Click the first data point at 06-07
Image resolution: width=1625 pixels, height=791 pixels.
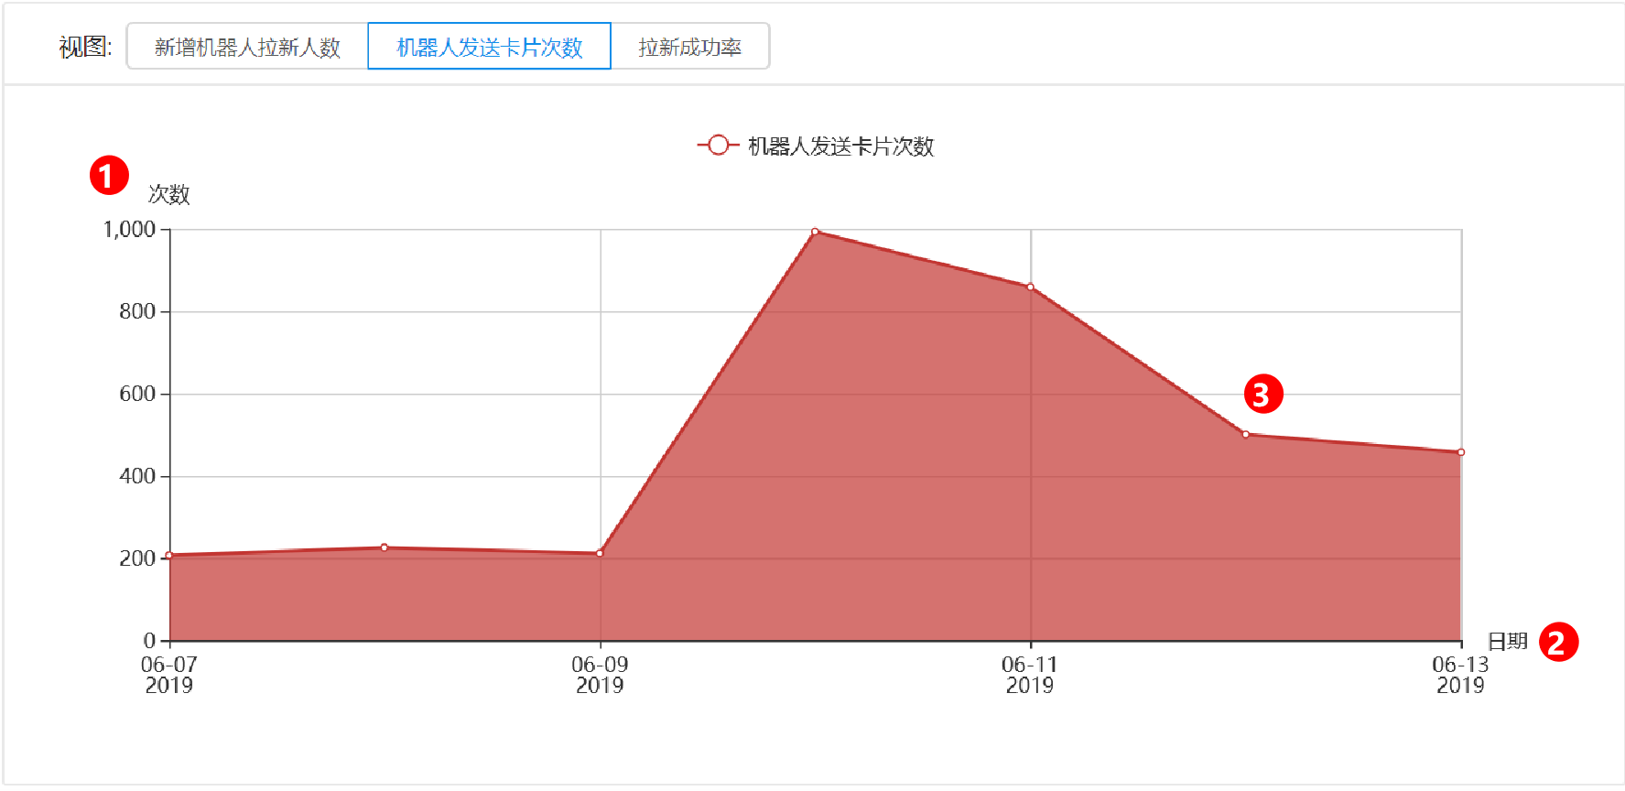169,555
